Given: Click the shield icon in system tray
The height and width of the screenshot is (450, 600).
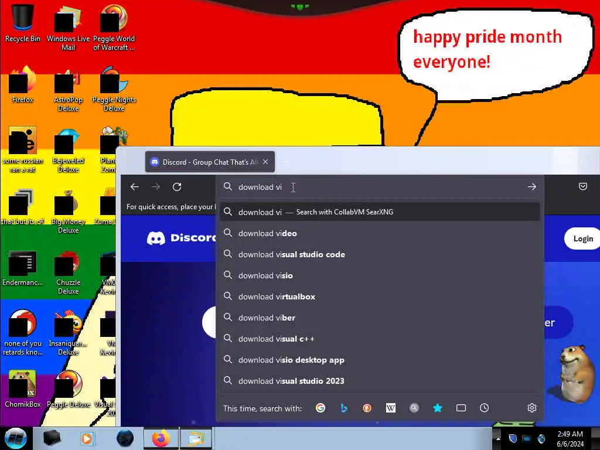Looking at the screenshot, I should click(513, 438).
